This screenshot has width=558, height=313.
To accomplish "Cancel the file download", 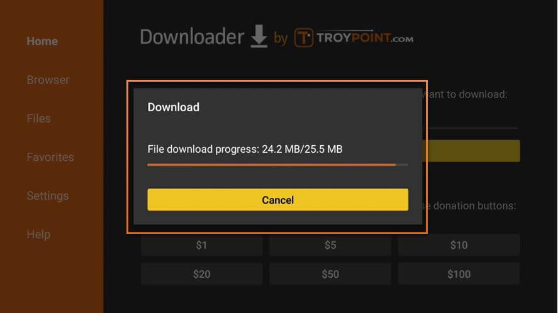I will pyautogui.click(x=277, y=199).
